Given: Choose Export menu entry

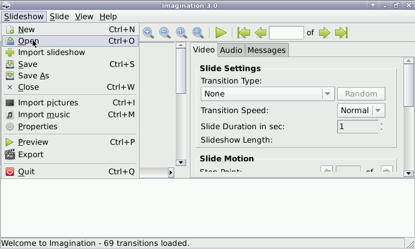Looking at the screenshot, I should (70, 155).
